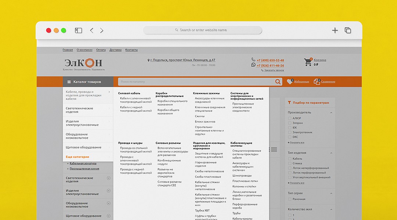
Task: Click the browser back arrow
Action: [x=92, y=30]
